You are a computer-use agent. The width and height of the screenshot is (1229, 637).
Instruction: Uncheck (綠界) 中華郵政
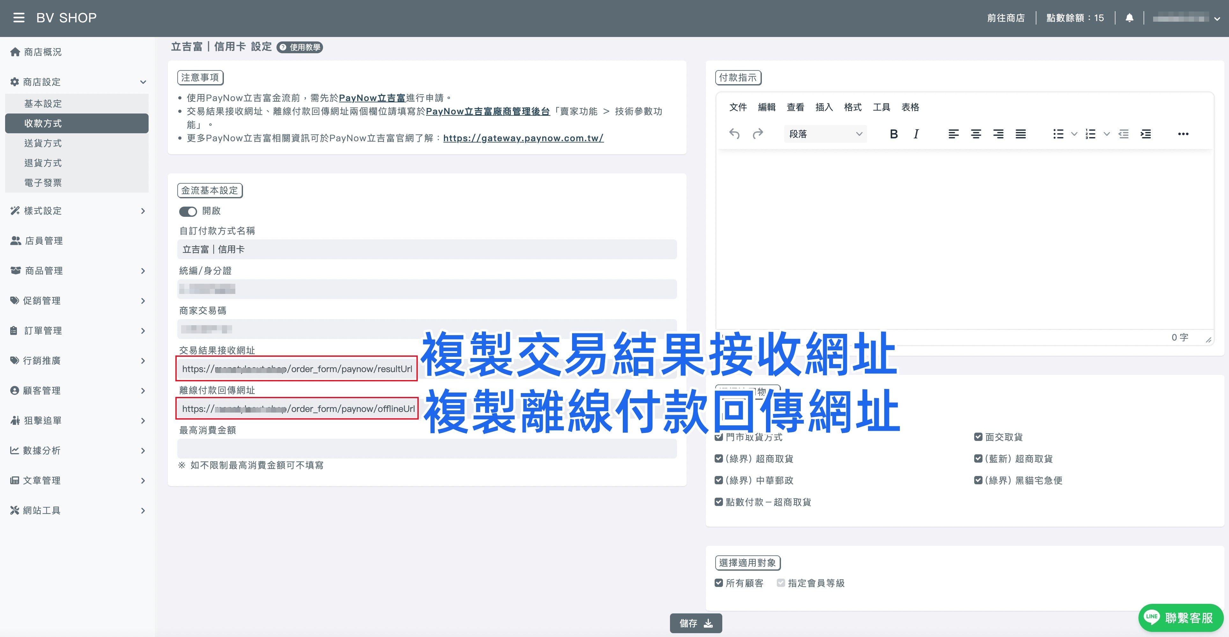[x=718, y=480]
